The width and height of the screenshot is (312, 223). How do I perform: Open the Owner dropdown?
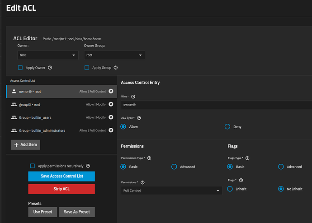click(x=48, y=55)
